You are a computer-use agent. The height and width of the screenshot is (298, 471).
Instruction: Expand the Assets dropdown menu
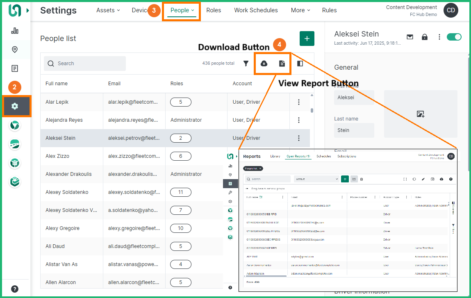pyautogui.click(x=108, y=10)
